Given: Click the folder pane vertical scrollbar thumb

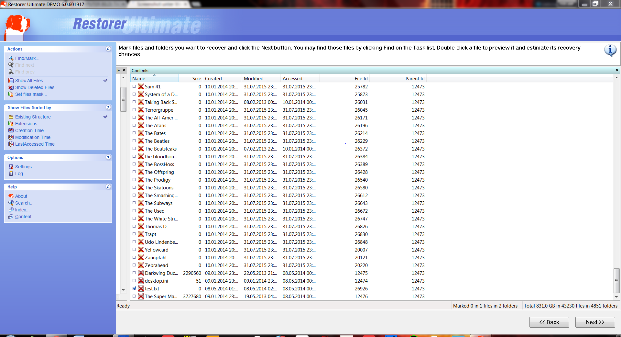Looking at the screenshot, I should pyautogui.click(x=123, y=99).
